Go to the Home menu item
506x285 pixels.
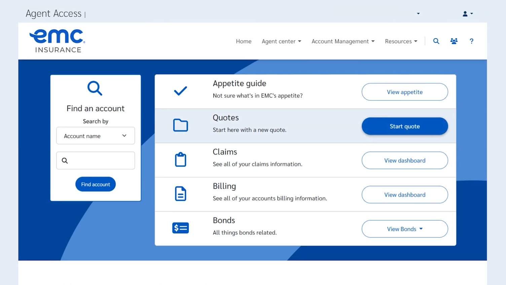point(244,41)
